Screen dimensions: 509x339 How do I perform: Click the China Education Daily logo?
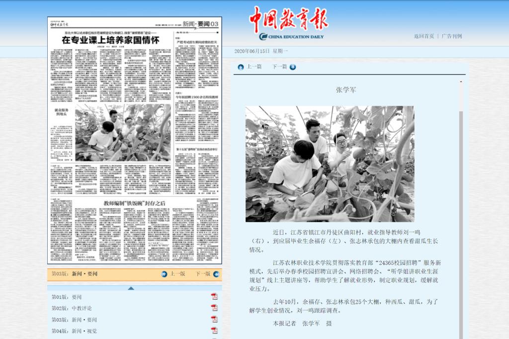click(288, 23)
